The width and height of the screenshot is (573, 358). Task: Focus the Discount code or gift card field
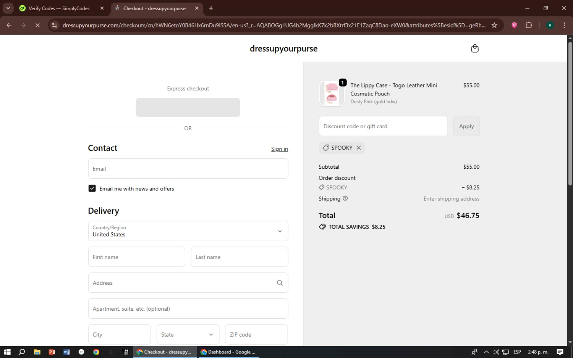coord(383,126)
